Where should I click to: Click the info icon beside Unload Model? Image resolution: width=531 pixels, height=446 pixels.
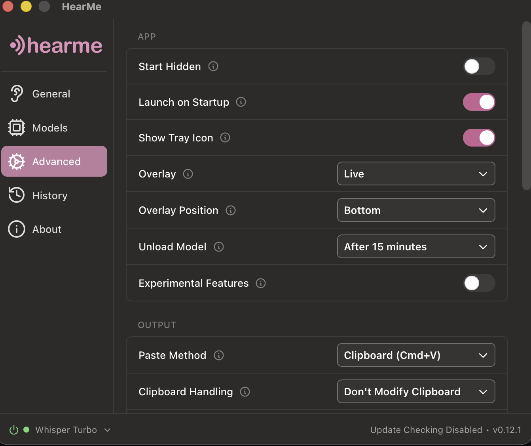click(219, 247)
